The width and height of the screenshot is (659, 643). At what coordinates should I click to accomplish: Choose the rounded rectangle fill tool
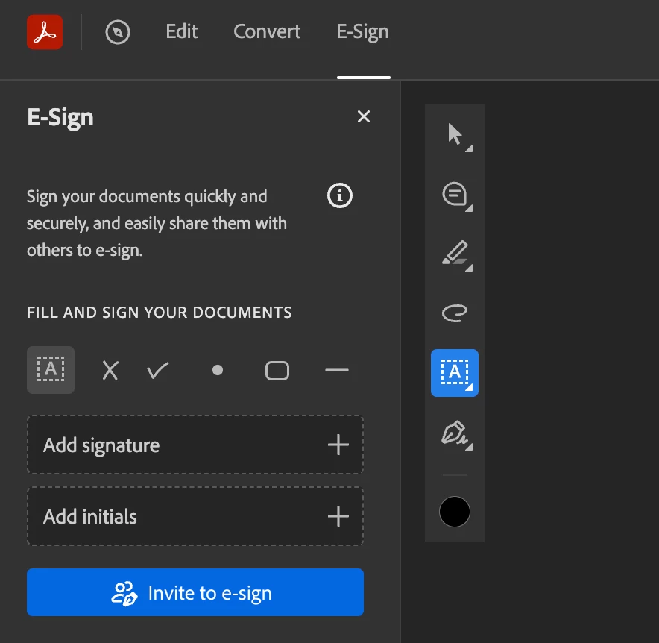277,371
